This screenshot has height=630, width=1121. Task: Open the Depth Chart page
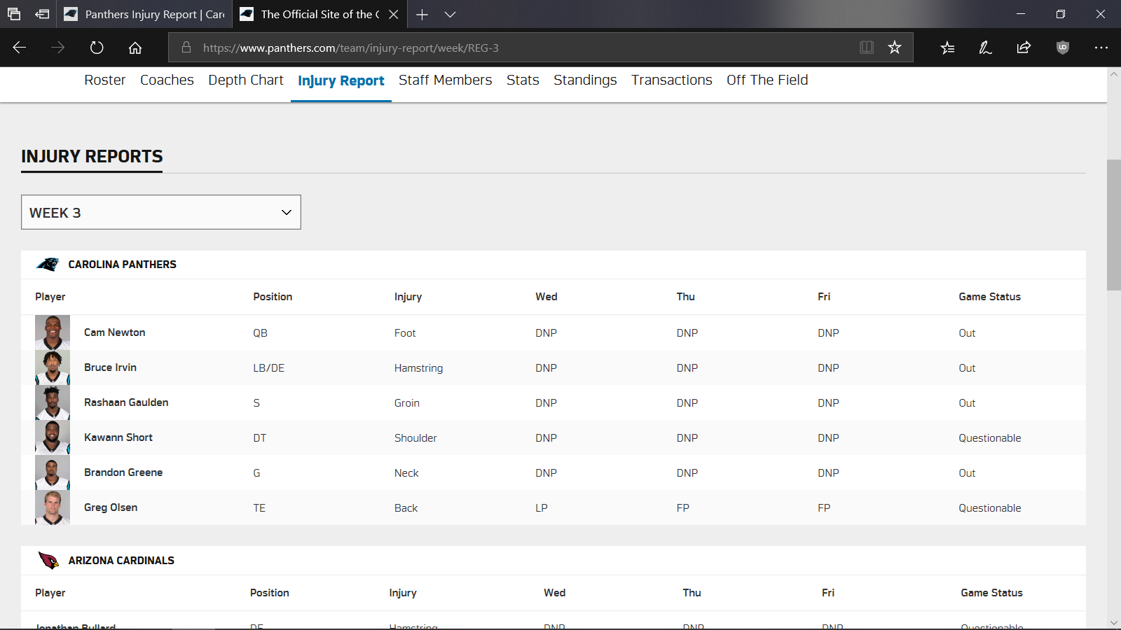(246, 80)
